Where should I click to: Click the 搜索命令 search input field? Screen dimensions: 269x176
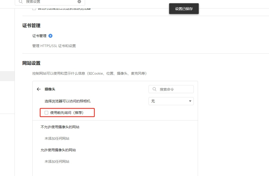171,89
